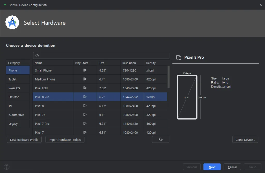Viewport: 265px width, 173px height.
Task: Choose the TV category
Action: [18, 106]
